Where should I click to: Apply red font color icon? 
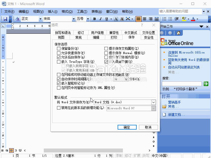(x=193, y=19)
